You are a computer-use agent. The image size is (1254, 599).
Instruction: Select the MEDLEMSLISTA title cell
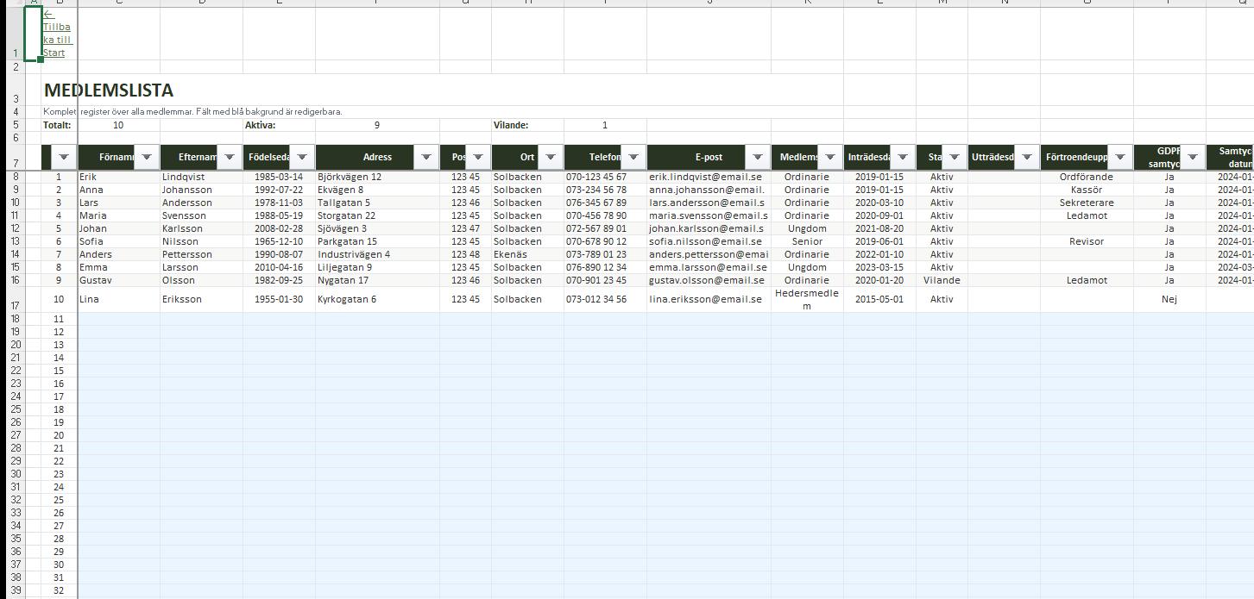(109, 90)
